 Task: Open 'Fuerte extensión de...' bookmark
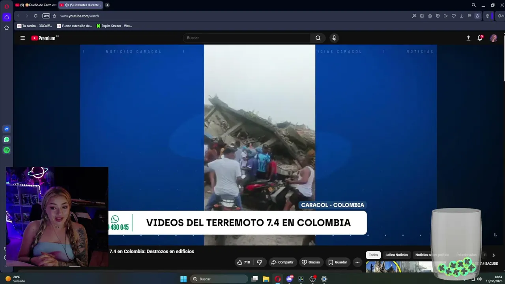click(75, 26)
